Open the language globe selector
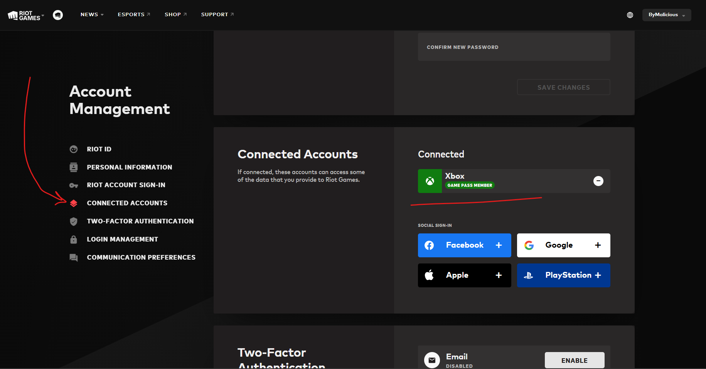The width and height of the screenshot is (706, 369). tap(630, 15)
